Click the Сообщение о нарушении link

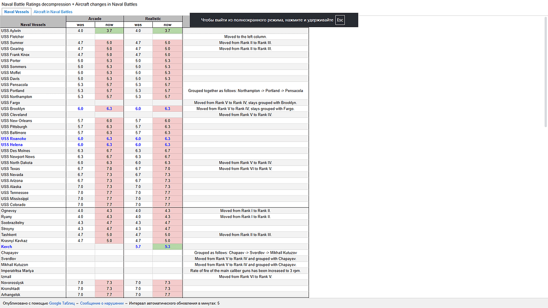(102, 304)
